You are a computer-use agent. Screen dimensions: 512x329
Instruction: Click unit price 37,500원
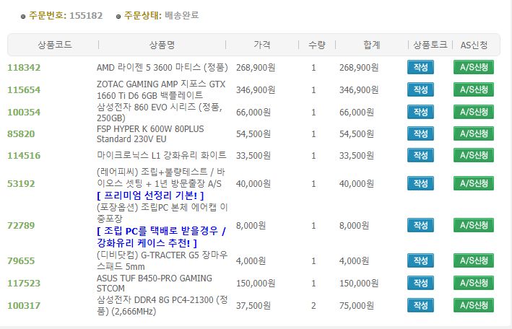pyautogui.click(x=253, y=305)
